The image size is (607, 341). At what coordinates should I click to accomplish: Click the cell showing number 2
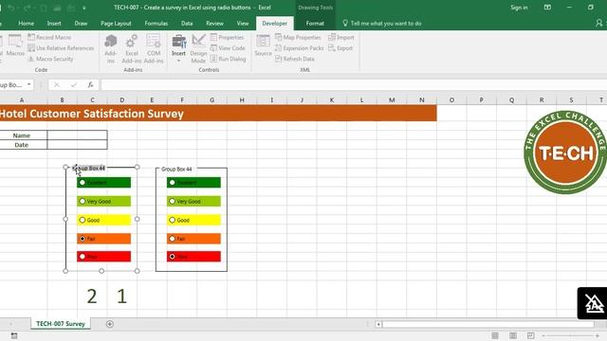92,296
